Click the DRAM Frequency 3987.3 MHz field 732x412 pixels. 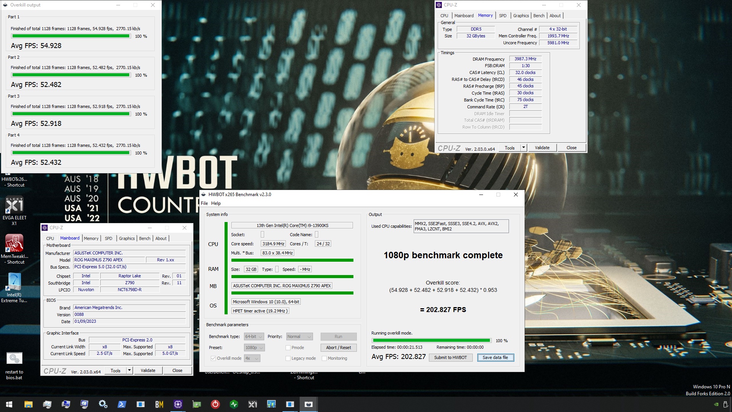(525, 59)
